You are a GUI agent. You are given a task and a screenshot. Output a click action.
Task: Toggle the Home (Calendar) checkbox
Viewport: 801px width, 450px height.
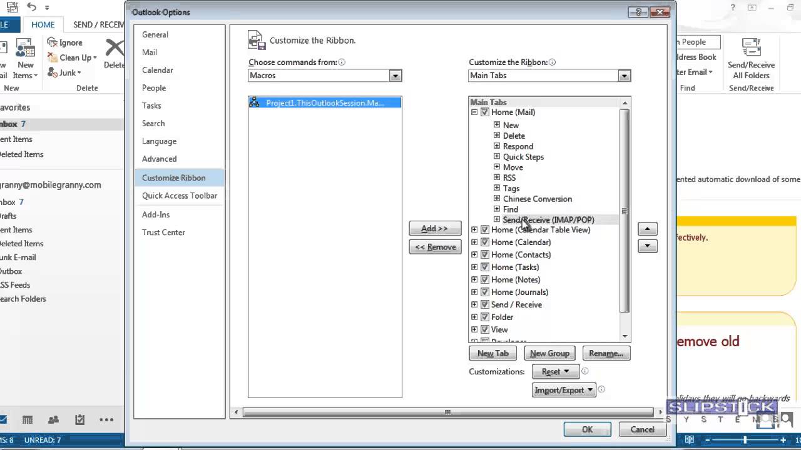click(x=484, y=242)
